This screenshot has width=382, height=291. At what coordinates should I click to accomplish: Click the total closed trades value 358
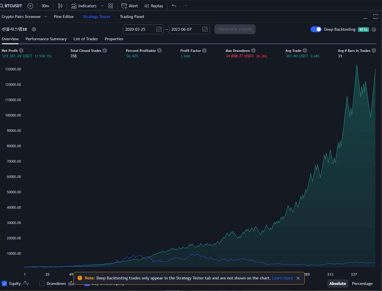click(x=73, y=56)
